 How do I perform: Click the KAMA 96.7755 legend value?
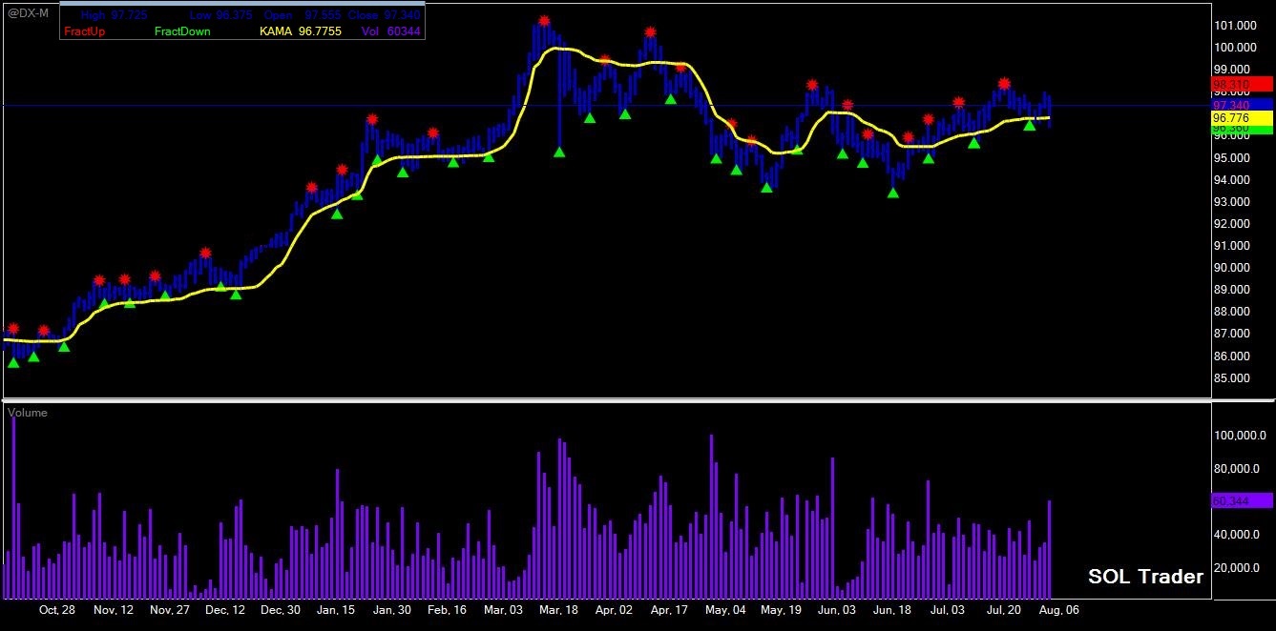pyautogui.click(x=301, y=31)
